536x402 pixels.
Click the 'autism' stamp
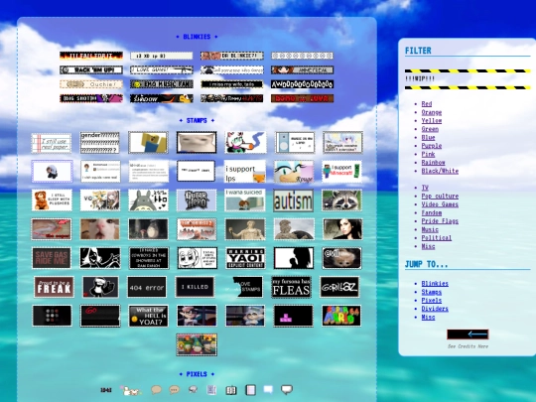click(x=293, y=201)
